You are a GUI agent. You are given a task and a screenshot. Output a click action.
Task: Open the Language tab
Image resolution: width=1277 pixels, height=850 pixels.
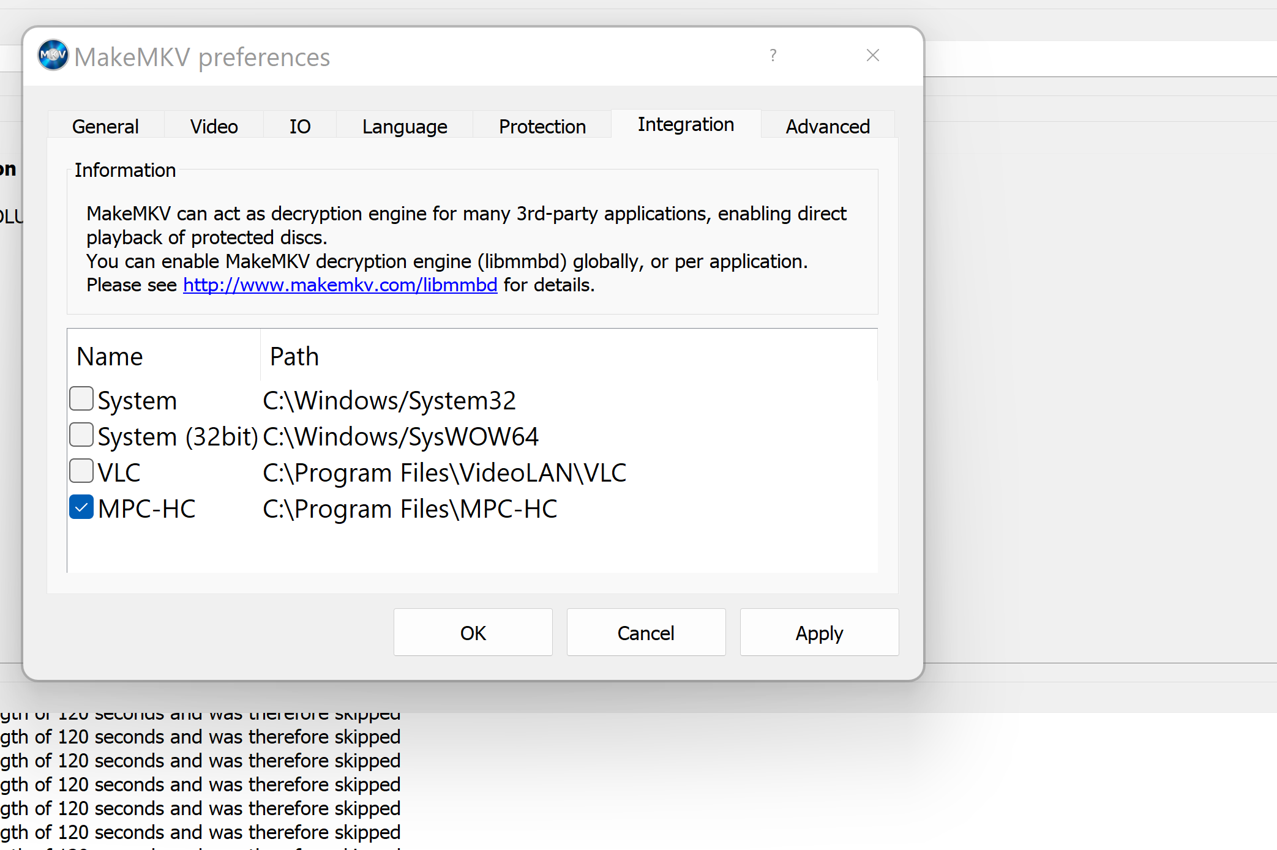click(x=405, y=126)
